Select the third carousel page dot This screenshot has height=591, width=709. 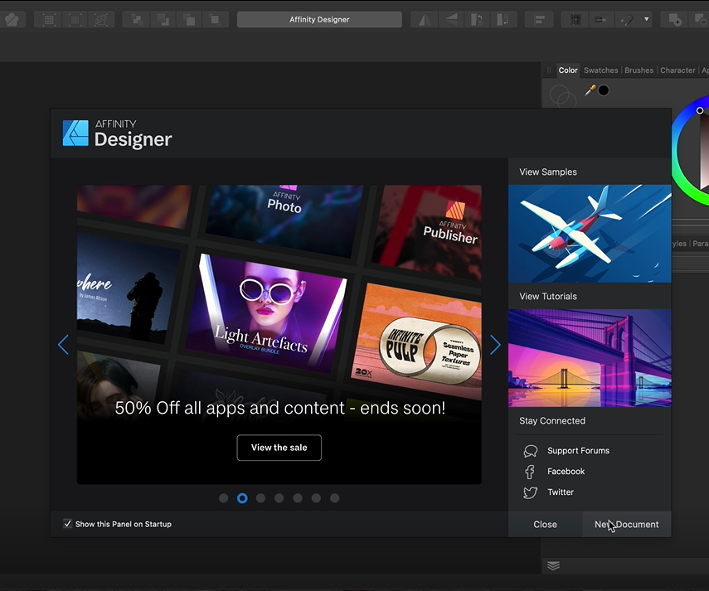[x=260, y=498]
